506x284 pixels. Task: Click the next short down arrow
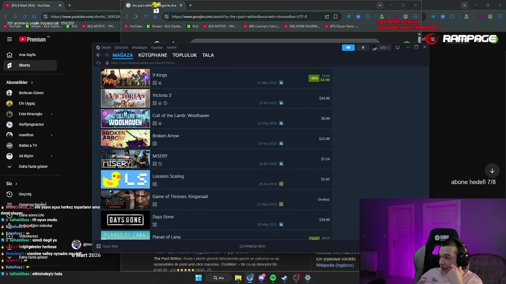coord(492,171)
